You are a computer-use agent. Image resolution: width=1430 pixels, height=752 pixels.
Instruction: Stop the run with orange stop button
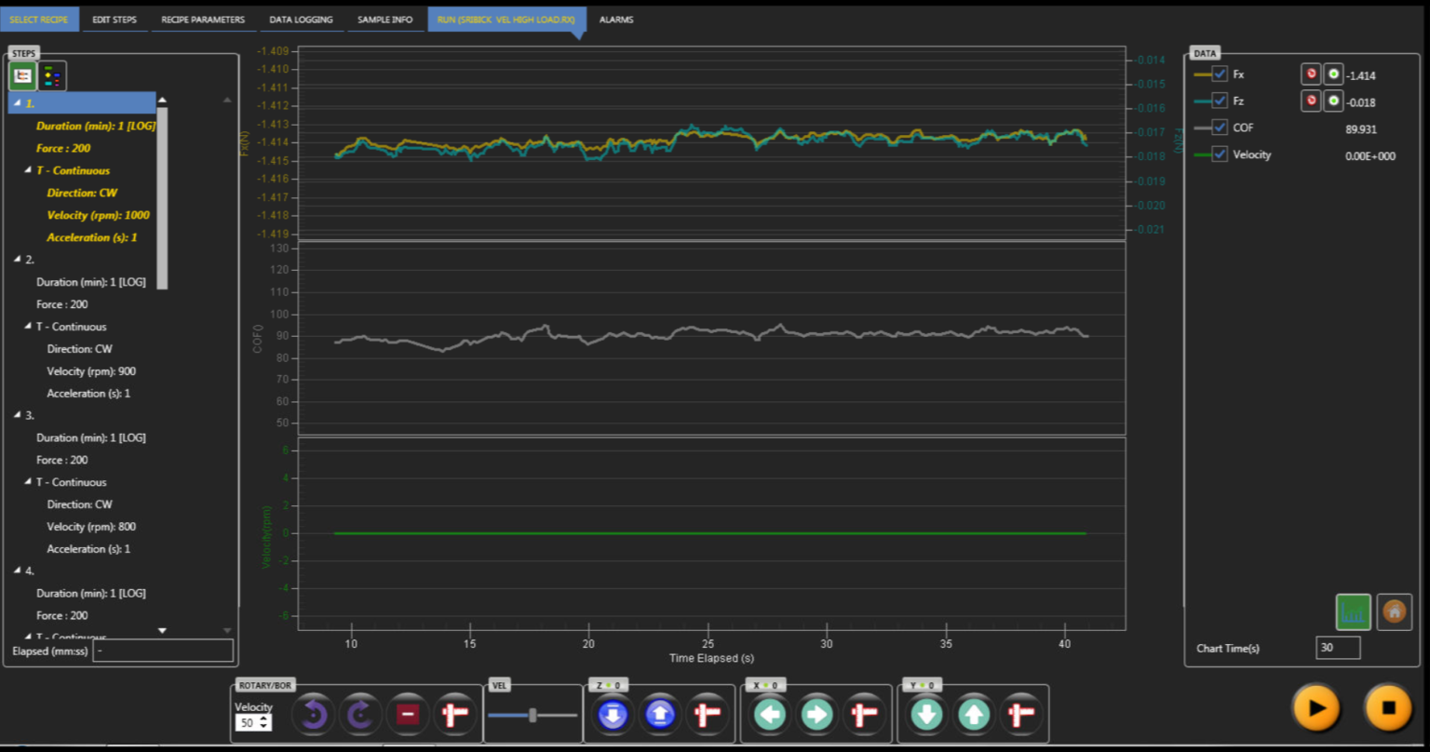click(x=1388, y=708)
